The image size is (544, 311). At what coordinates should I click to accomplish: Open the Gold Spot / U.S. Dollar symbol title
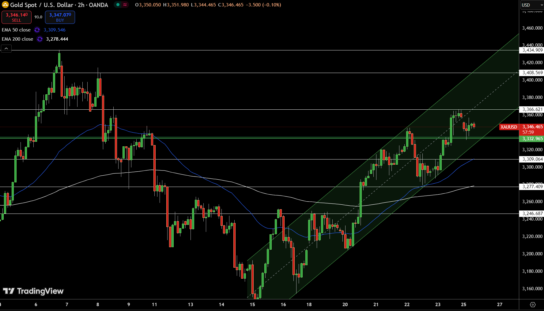[59, 5]
